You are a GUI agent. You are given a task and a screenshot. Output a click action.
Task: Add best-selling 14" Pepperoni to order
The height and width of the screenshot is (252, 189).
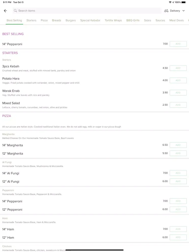pos(178,44)
